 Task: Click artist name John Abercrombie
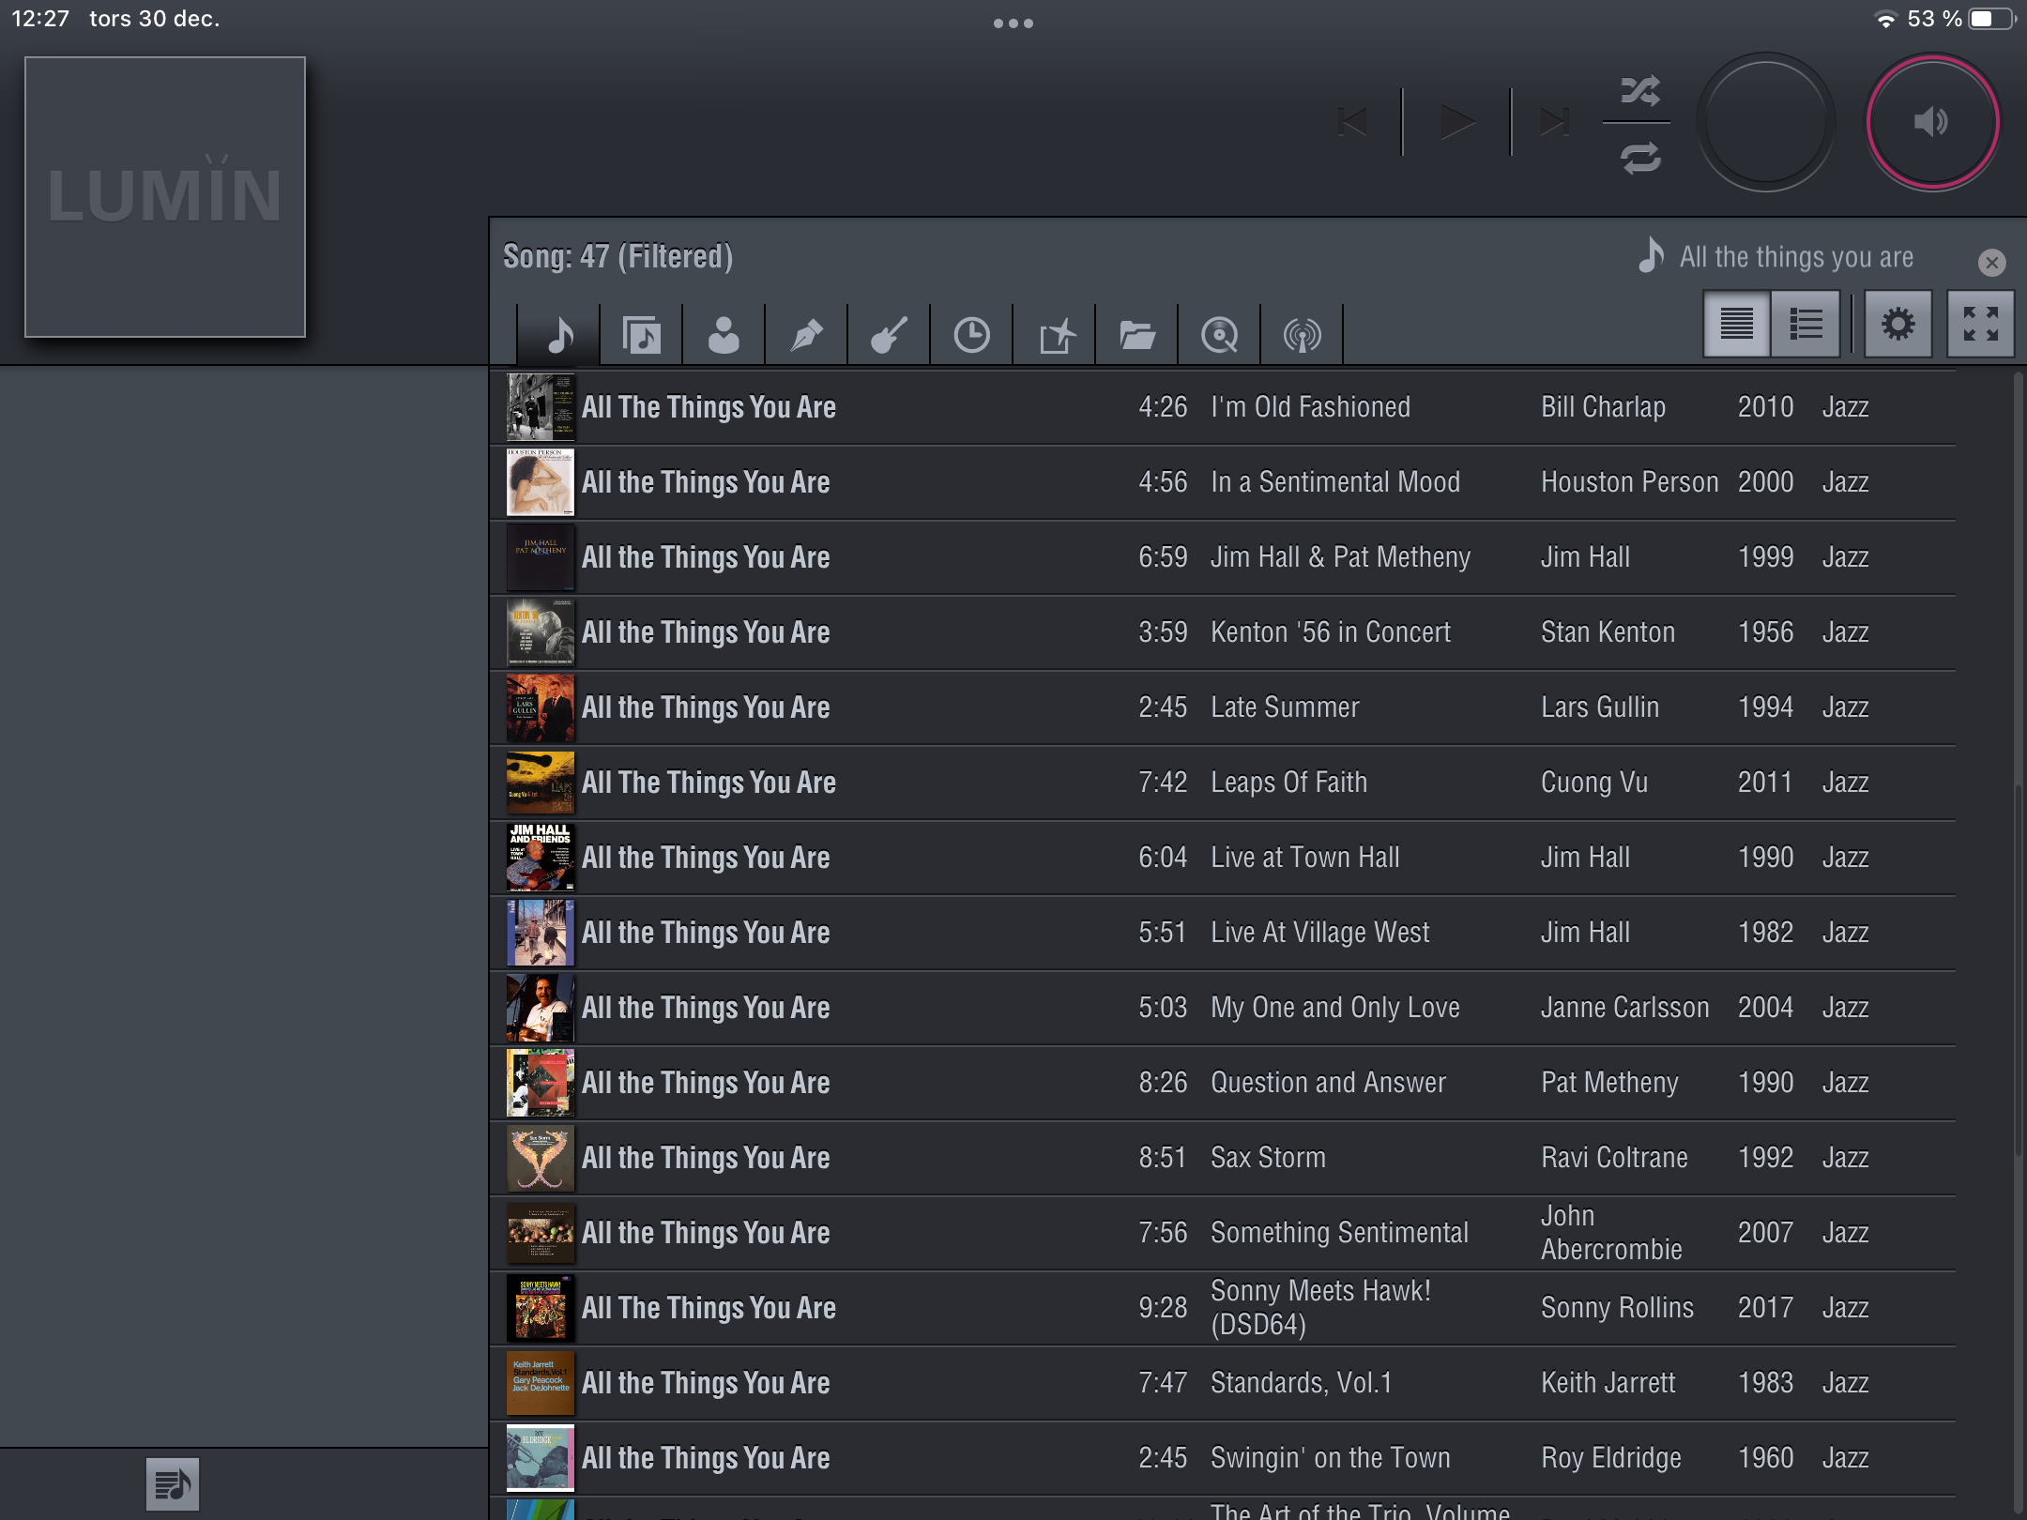(x=1611, y=1233)
